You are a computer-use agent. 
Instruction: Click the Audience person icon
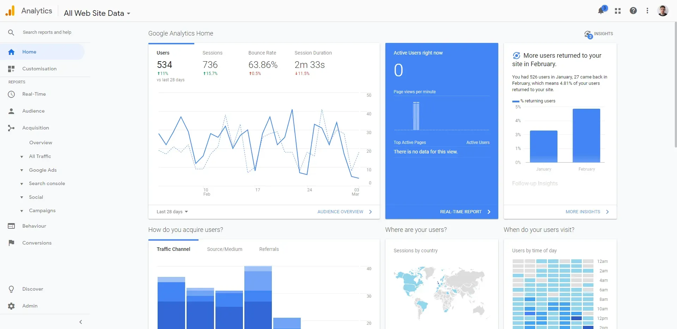coord(11,111)
